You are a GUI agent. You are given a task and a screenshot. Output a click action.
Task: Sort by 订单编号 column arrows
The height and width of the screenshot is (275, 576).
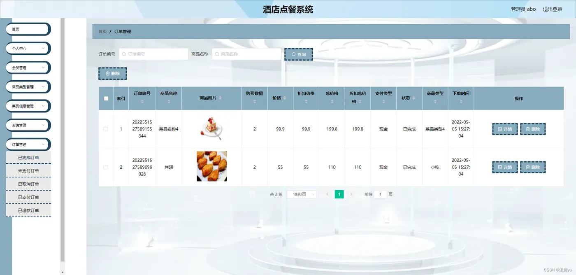pyautogui.click(x=142, y=101)
